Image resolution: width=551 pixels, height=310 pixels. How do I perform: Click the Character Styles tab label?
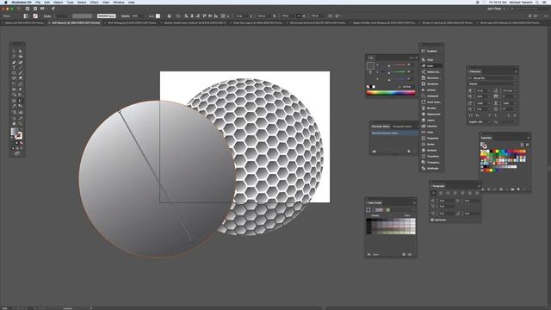tap(381, 127)
